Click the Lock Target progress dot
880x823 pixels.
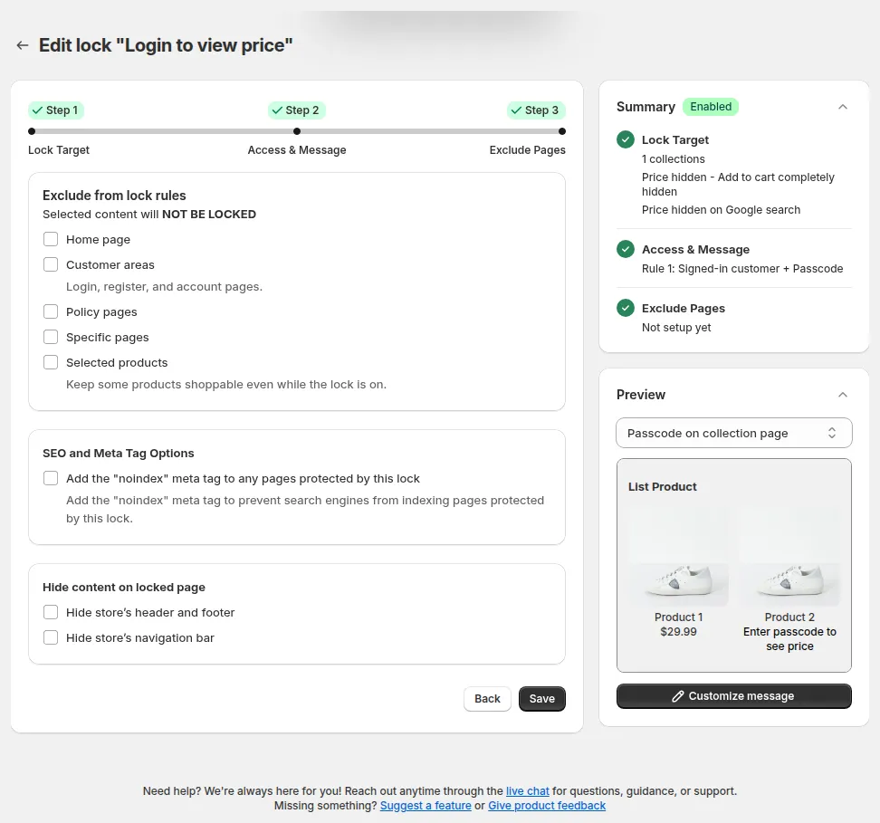[x=32, y=131]
